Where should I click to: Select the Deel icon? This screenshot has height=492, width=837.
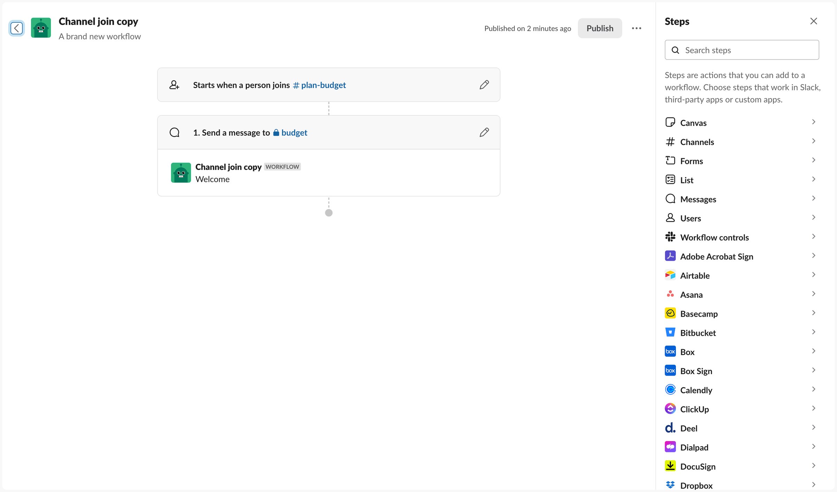pos(670,428)
